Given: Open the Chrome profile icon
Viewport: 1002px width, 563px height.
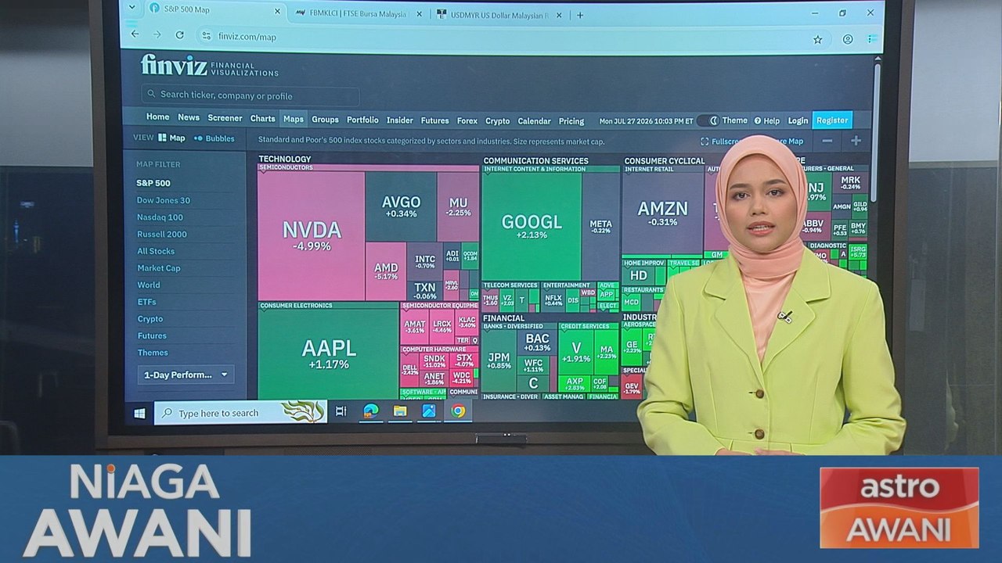Looking at the screenshot, I should pos(848,39).
